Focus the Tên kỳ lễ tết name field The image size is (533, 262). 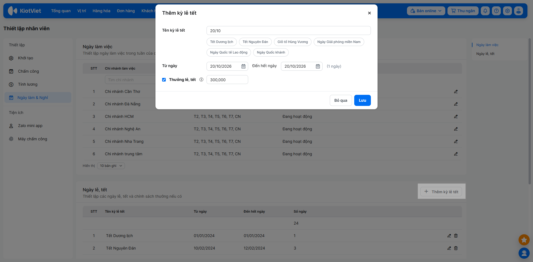[x=288, y=30]
